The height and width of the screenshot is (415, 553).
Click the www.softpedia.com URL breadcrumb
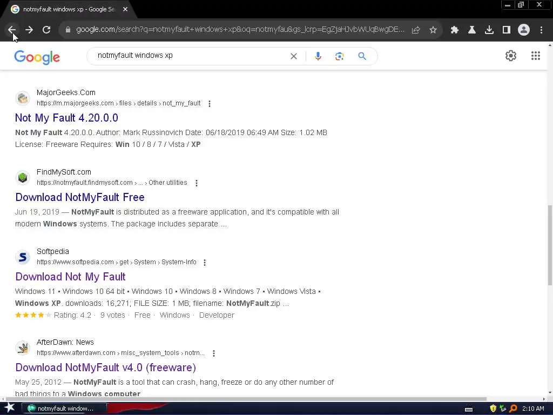click(x=117, y=262)
